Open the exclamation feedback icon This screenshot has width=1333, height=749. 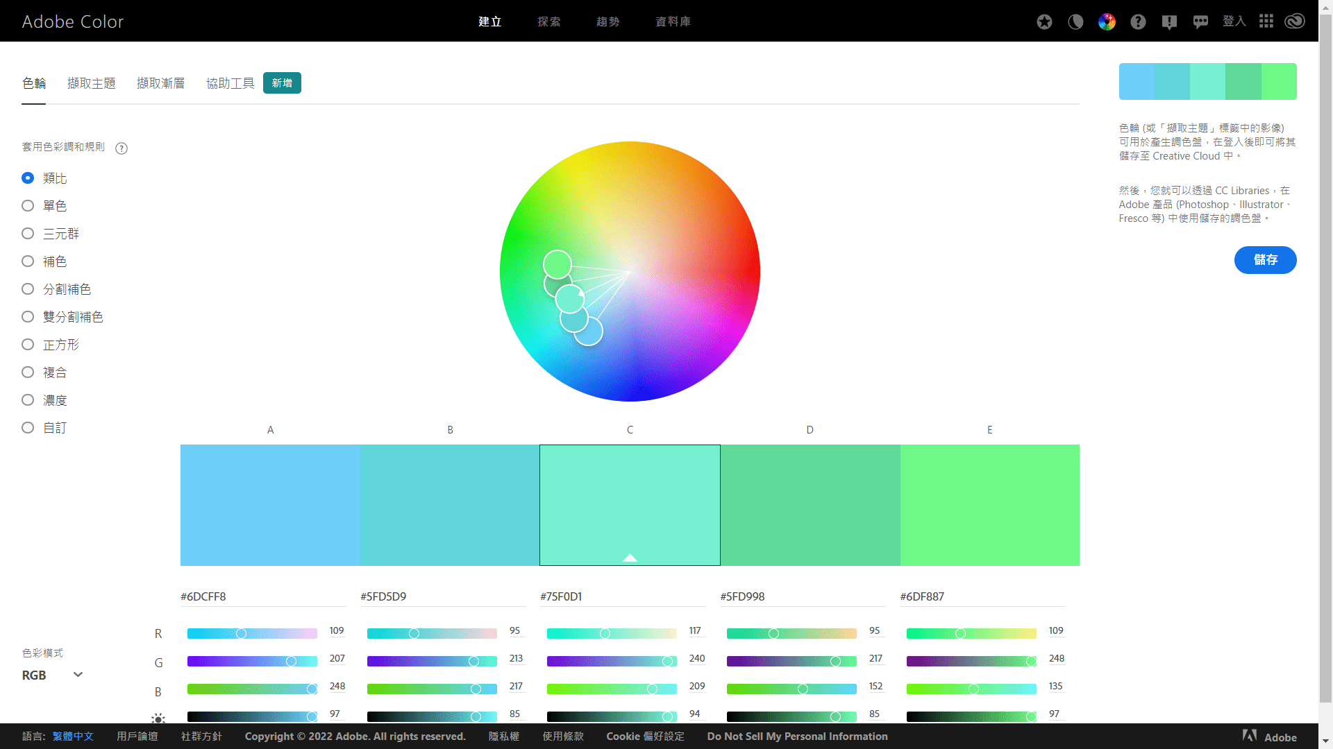pos(1169,21)
